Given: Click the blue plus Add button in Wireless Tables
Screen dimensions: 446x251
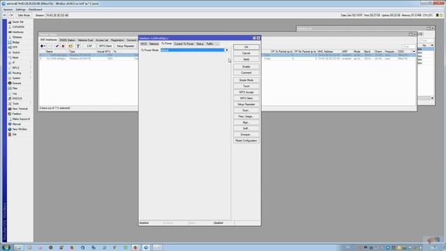Looking at the screenshot, I should (43, 46).
